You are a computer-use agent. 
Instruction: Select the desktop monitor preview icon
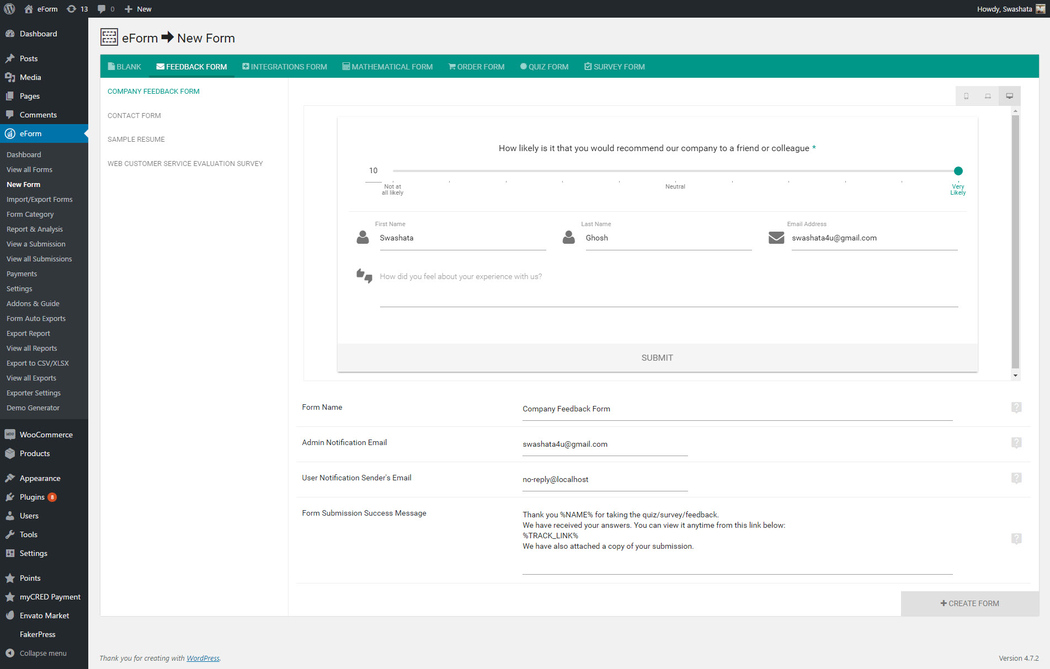click(x=1010, y=95)
